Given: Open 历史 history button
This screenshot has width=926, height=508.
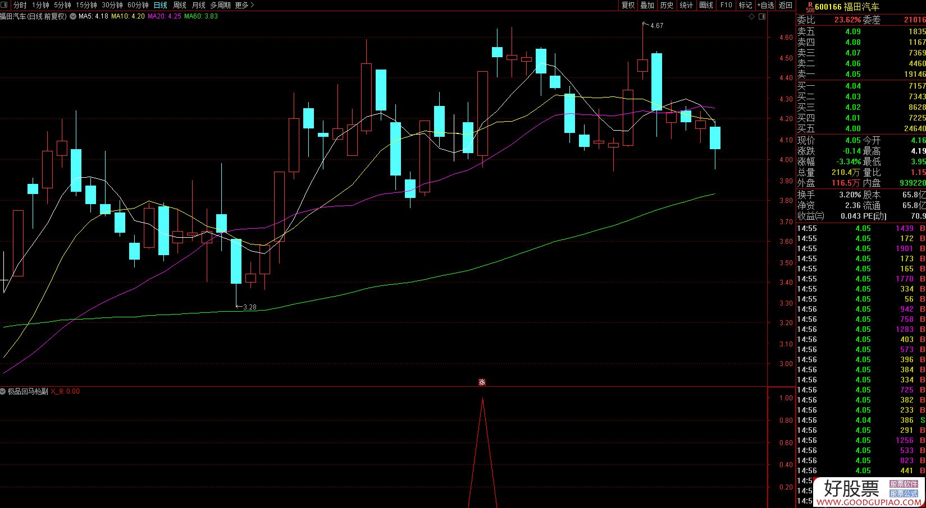Looking at the screenshot, I should [667, 5].
